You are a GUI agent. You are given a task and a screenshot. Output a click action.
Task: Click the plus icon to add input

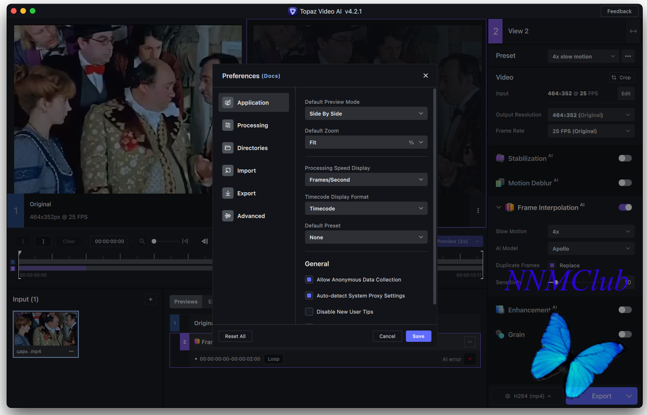[x=150, y=299]
